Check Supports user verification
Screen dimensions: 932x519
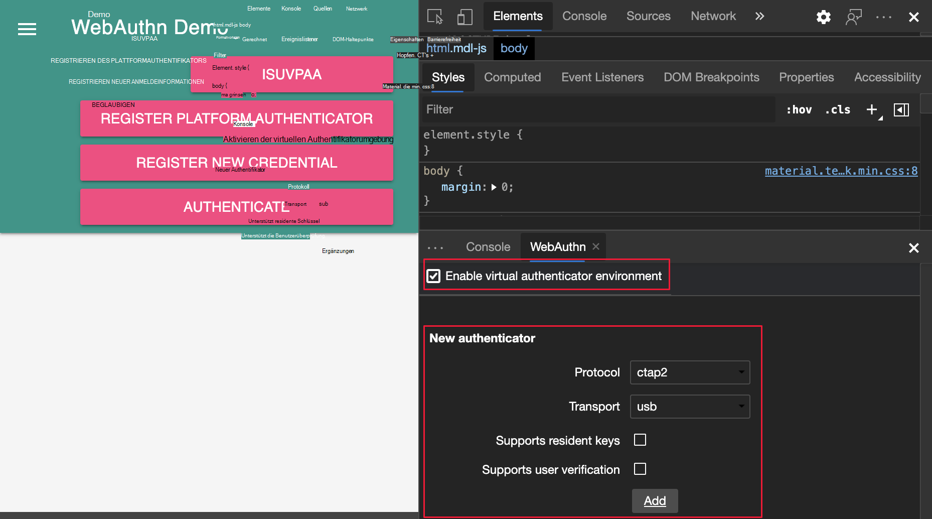click(640, 469)
